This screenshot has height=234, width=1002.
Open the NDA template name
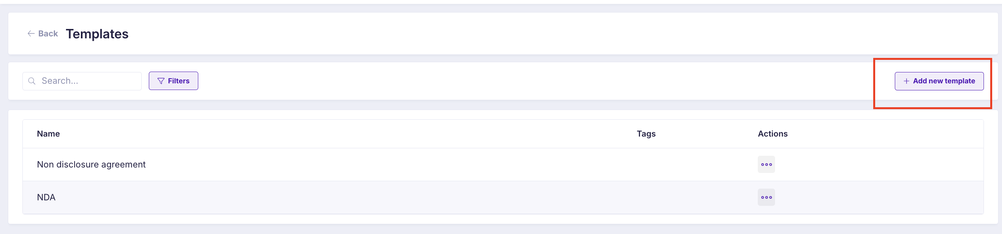[x=46, y=197]
